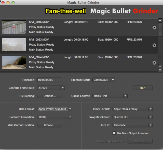
Task: Click the lower scroll up arrow above the down arrow
Action: (160, 66)
